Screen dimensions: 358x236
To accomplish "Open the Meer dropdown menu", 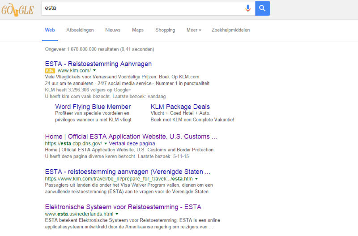I will (x=194, y=30).
